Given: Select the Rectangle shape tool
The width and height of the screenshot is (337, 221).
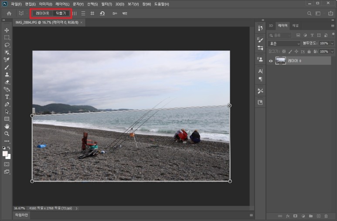Looking at the screenshot, I should click(7, 119).
